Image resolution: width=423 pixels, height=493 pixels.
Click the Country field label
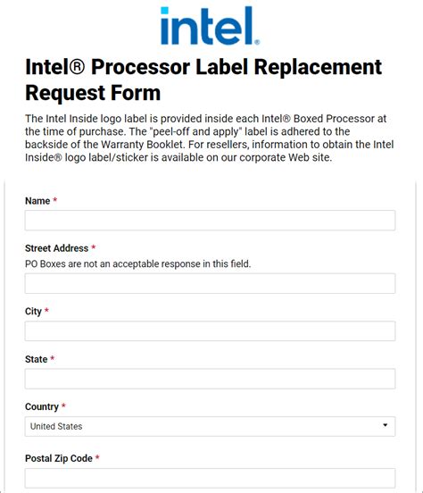(x=42, y=406)
